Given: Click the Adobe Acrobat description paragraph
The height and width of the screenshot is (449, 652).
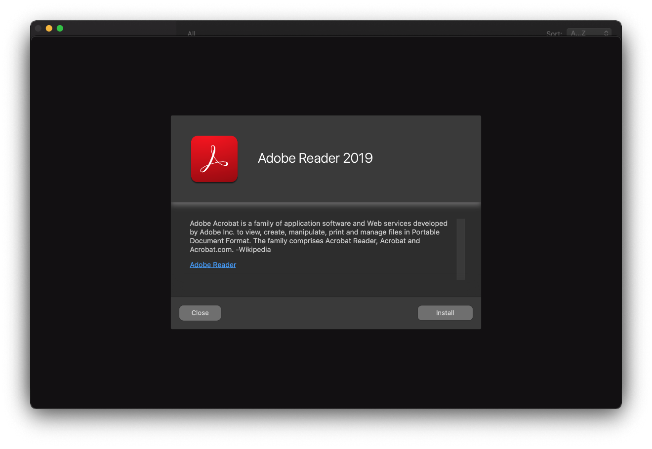Looking at the screenshot, I should (319, 236).
